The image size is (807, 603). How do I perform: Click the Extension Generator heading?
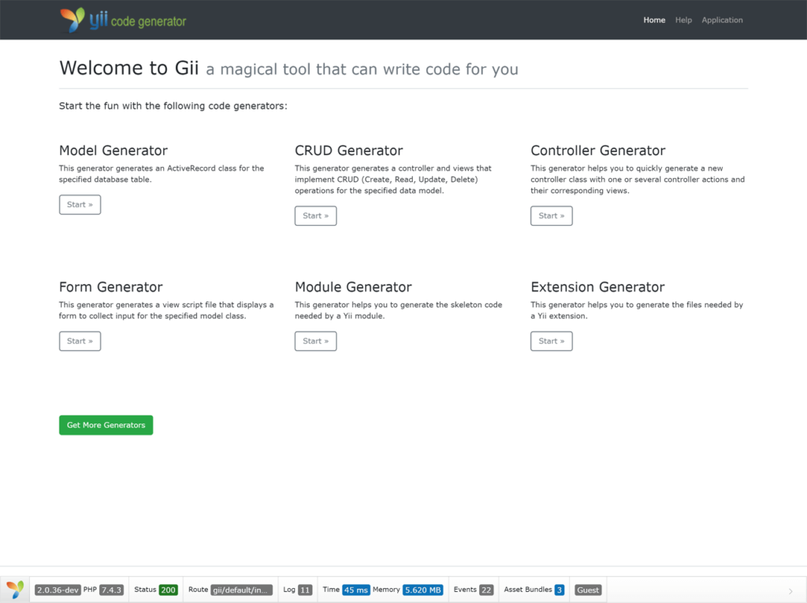597,287
